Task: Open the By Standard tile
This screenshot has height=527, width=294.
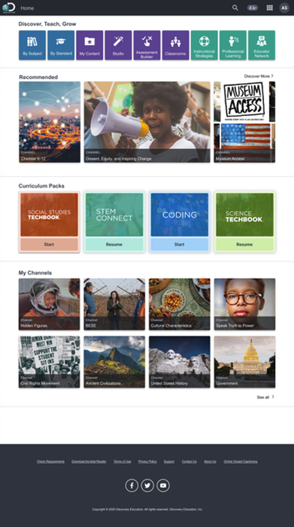Action: coord(61,45)
